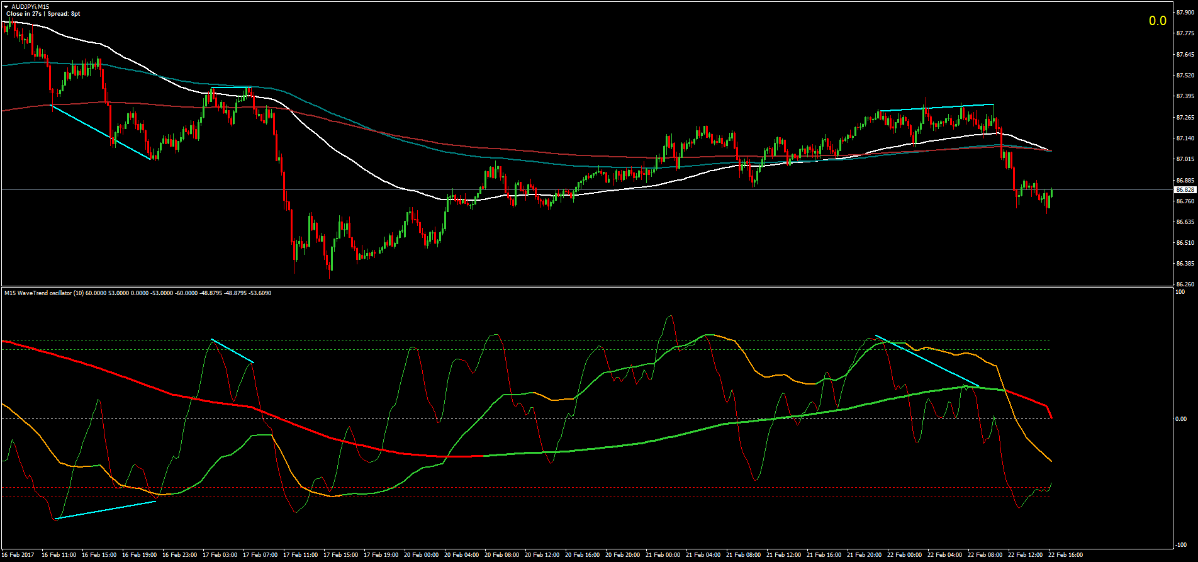
Task: Click the '16 Feb 15:00' time label
Action: click(x=99, y=555)
